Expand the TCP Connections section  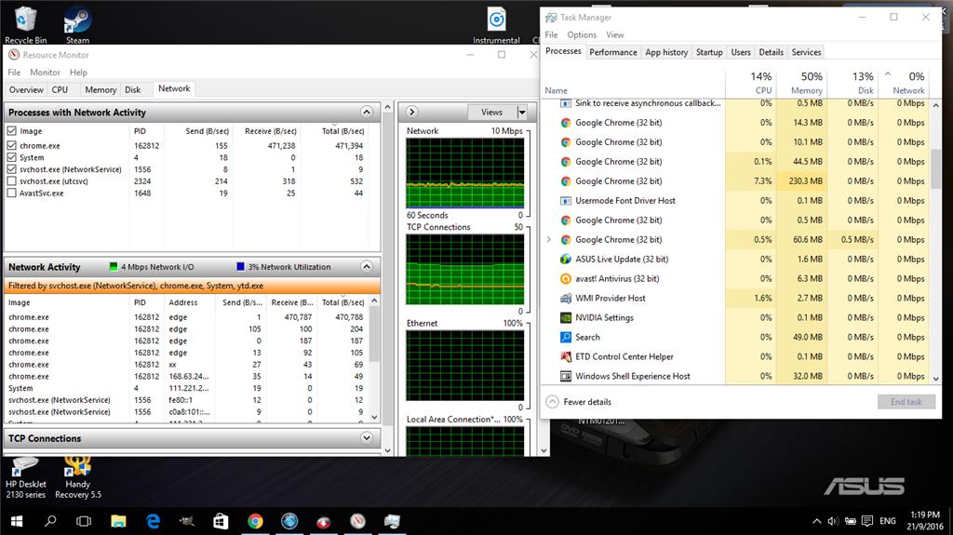(367, 438)
